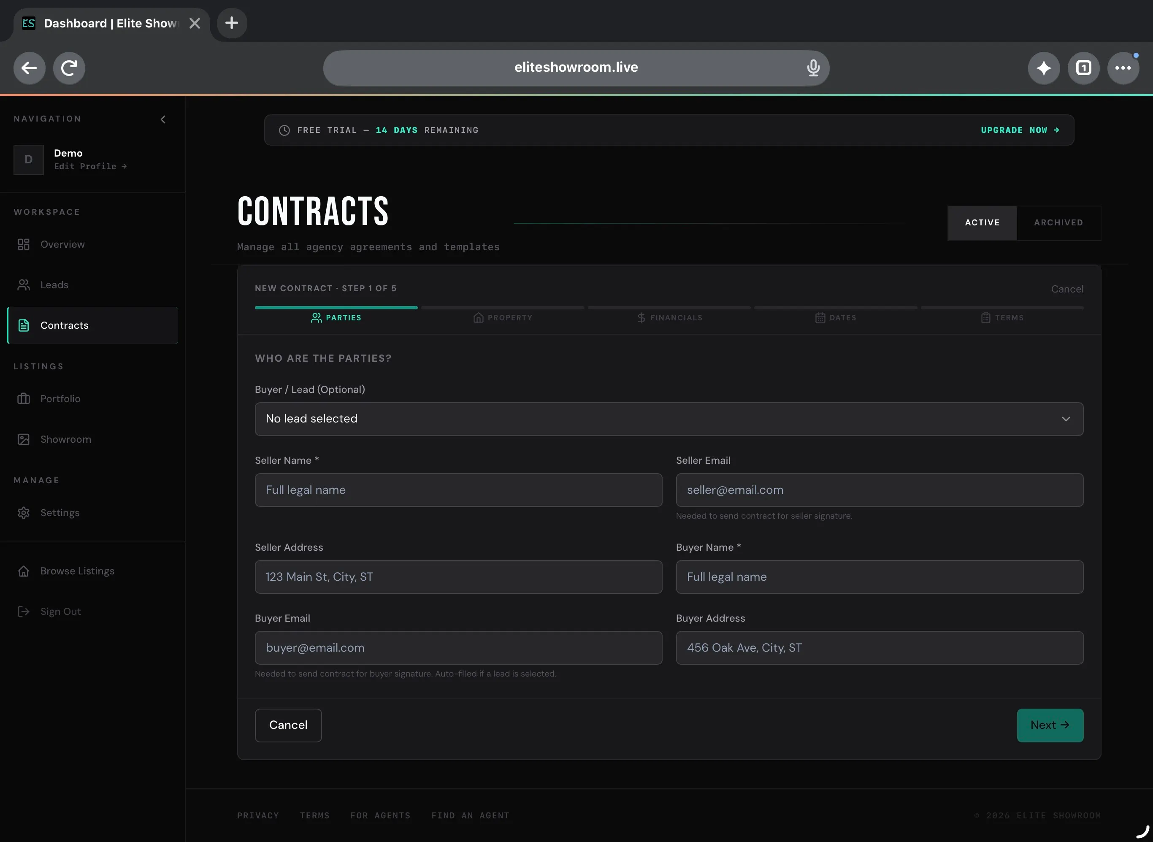The width and height of the screenshot is (1153, 842).
Task: Click the Next button
Action: tap(1050, 725)
